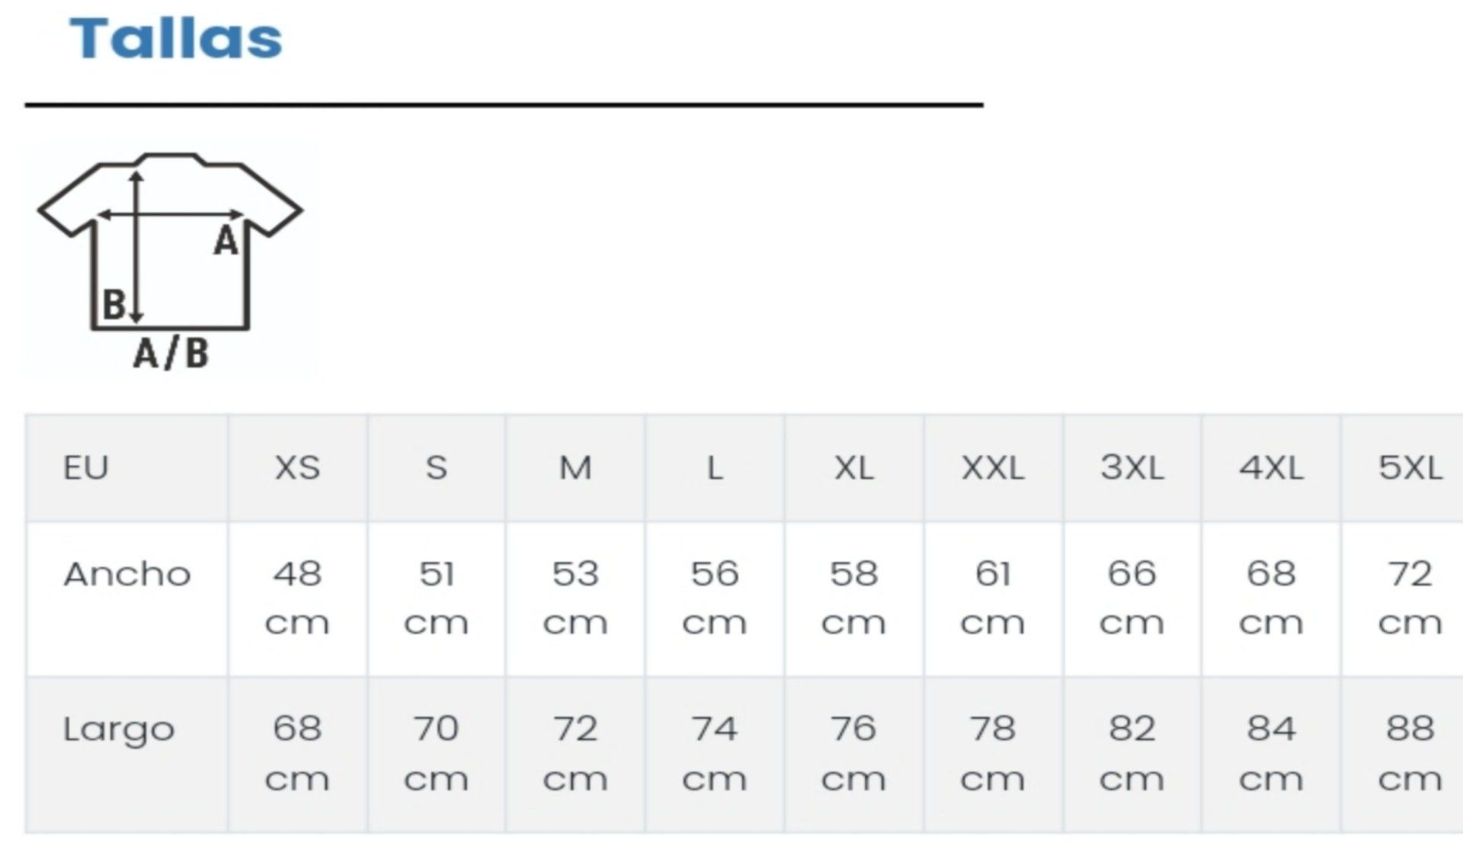Click the 5XL size column header
Viewport: 1463px width, 853px height.
[x=1410, y=467]
